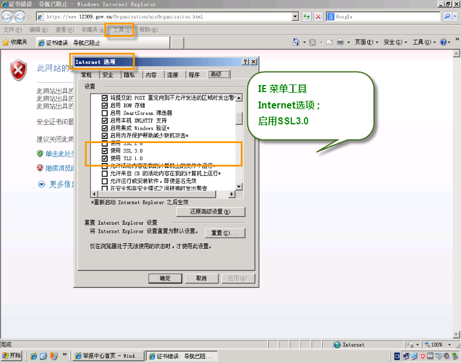Click the search magnifier icon

pyautogui.click(x=447, y=16)
